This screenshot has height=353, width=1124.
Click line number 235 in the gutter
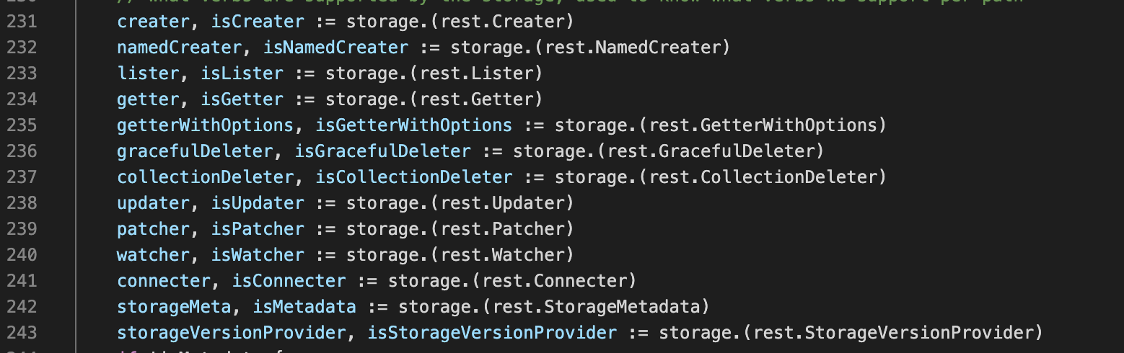tap(22, 125)
